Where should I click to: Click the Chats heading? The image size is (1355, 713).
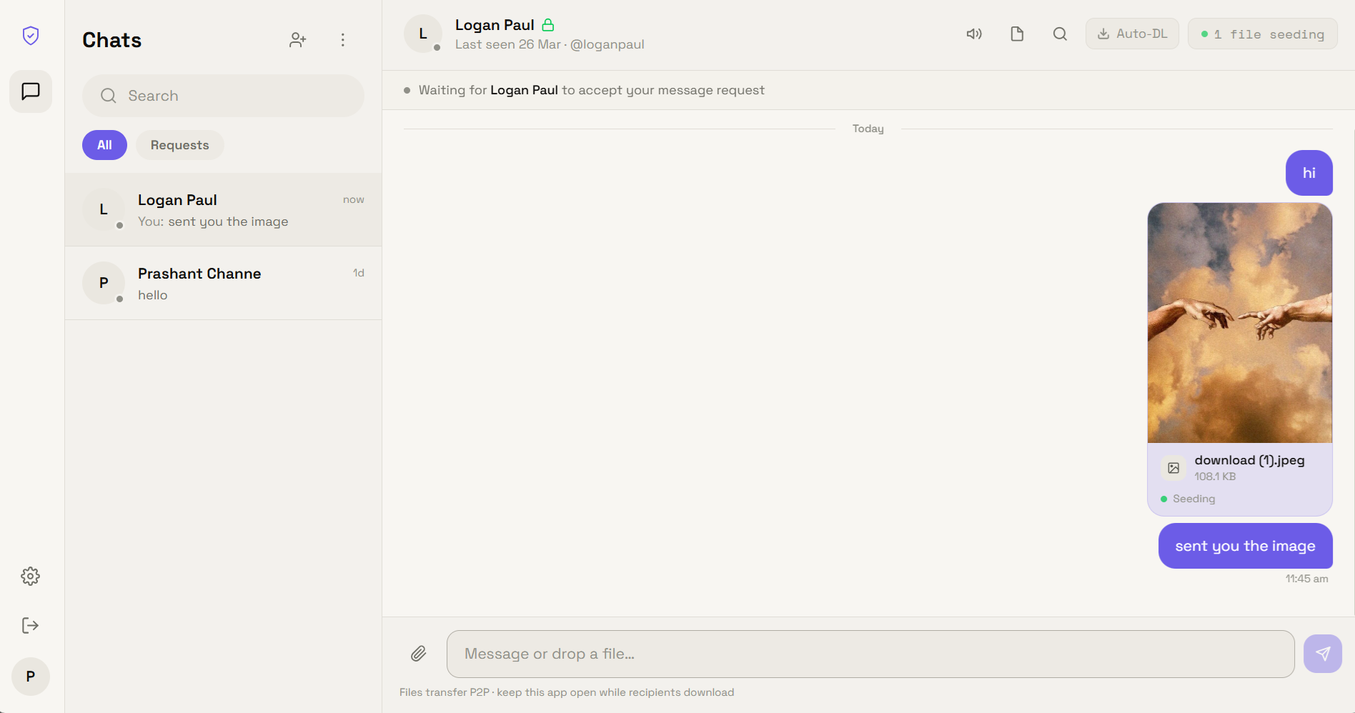[112, 40]
